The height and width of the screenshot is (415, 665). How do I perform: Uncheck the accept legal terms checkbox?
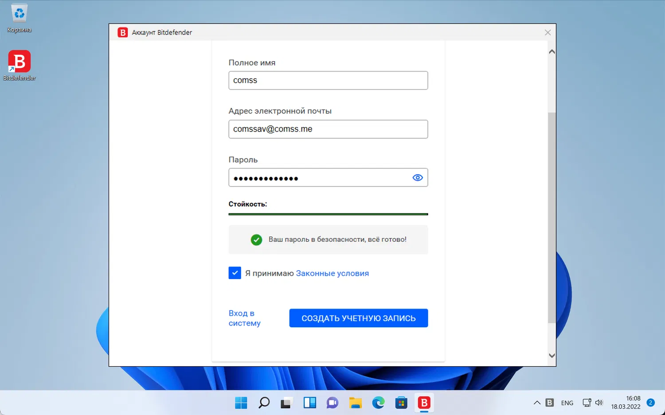tap(235, 273)
